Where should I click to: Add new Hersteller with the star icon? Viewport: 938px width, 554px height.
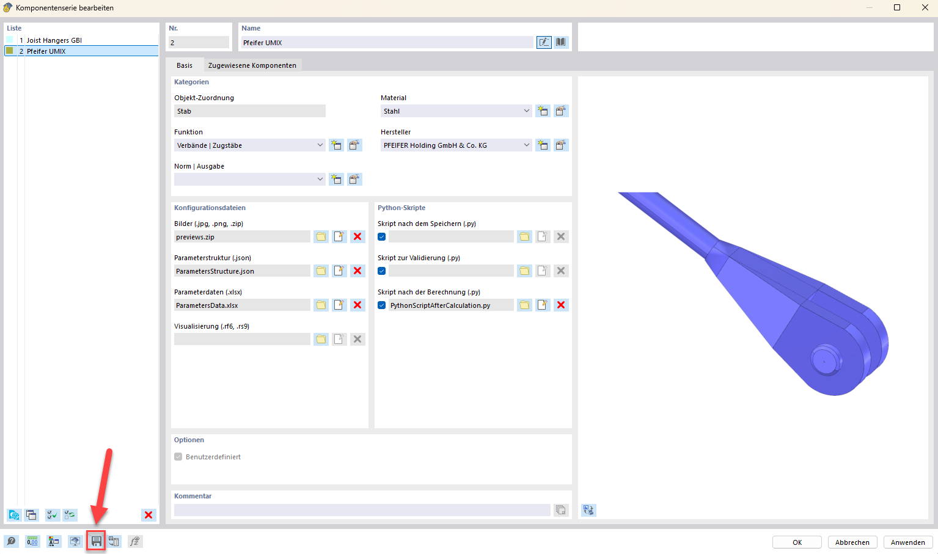pos(543,145)
